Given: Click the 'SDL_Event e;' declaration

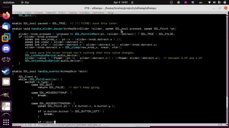Looking at the screenshot, I should pyautogui.click(x=28, y=77).
